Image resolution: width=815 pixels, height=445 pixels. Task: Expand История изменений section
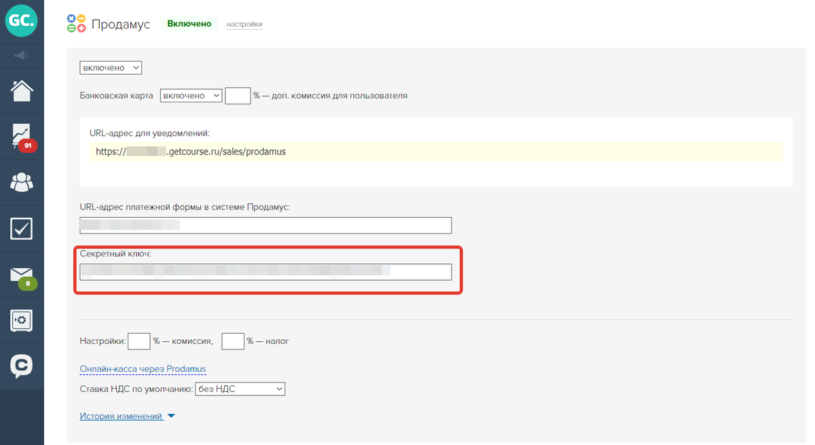coord(127,417)
